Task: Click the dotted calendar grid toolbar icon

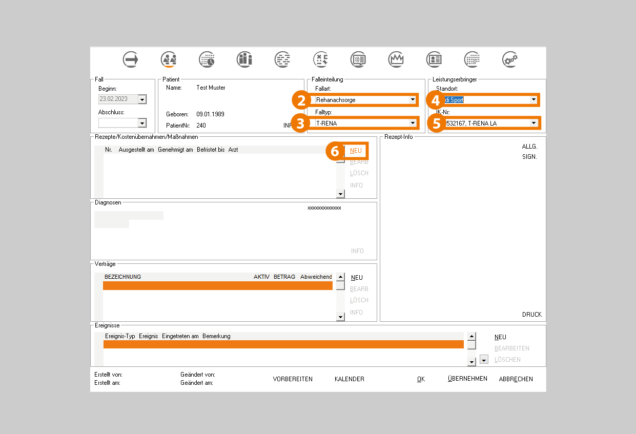Action: [x=472, y=59]
